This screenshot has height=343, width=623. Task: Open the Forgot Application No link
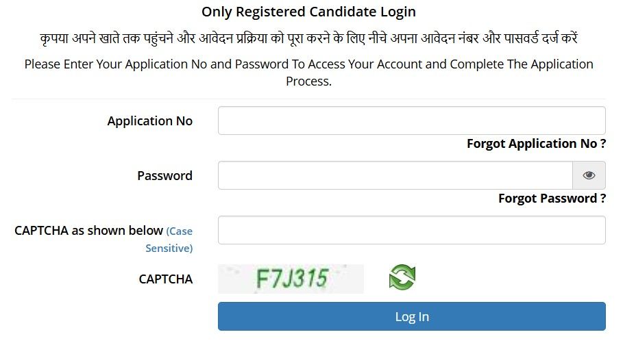coord(536,144)
